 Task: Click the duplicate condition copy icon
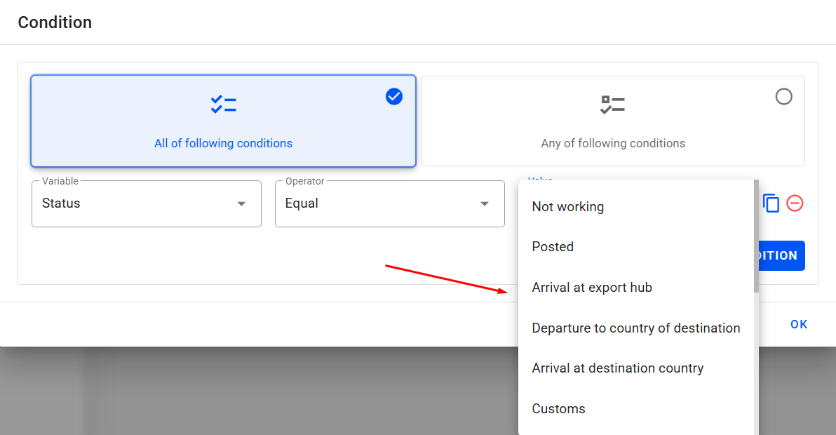[x=771, y=203]
